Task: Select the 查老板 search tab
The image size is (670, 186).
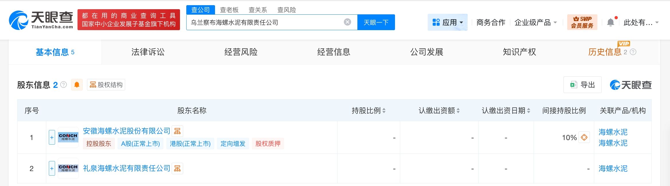Action: point(229,10)
